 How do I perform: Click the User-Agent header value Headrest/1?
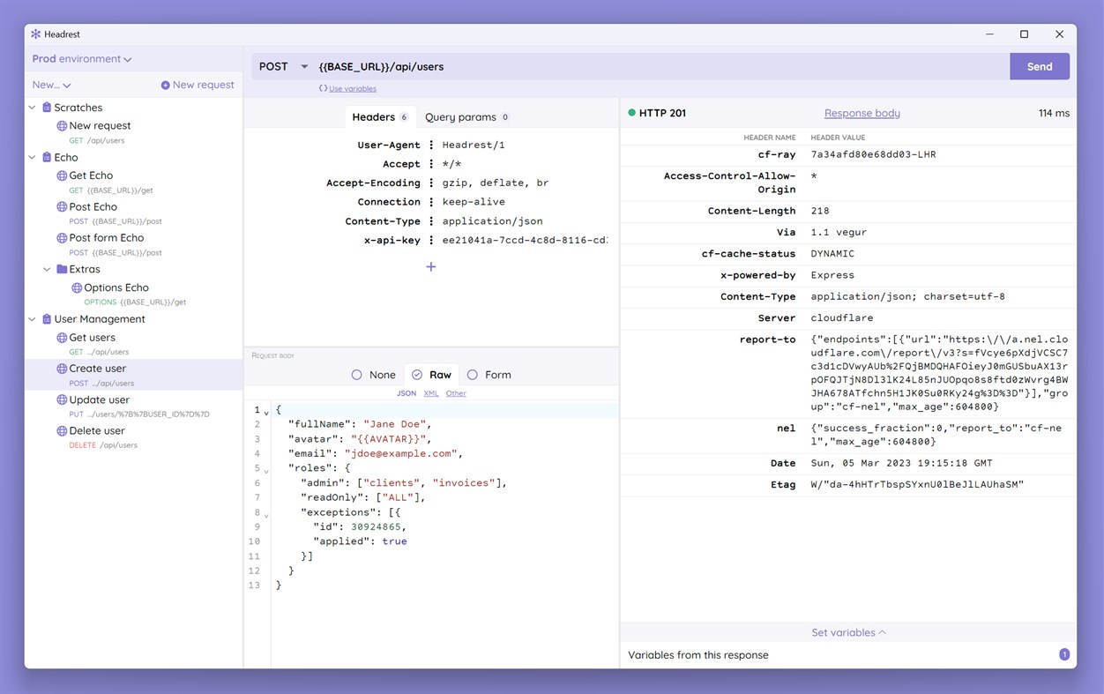(x=474, y=145)
